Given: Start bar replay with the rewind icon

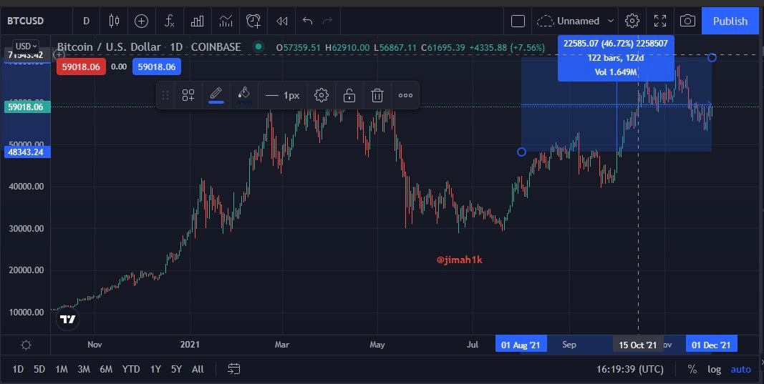Looking at the screenshot, I should click(281, 21).
